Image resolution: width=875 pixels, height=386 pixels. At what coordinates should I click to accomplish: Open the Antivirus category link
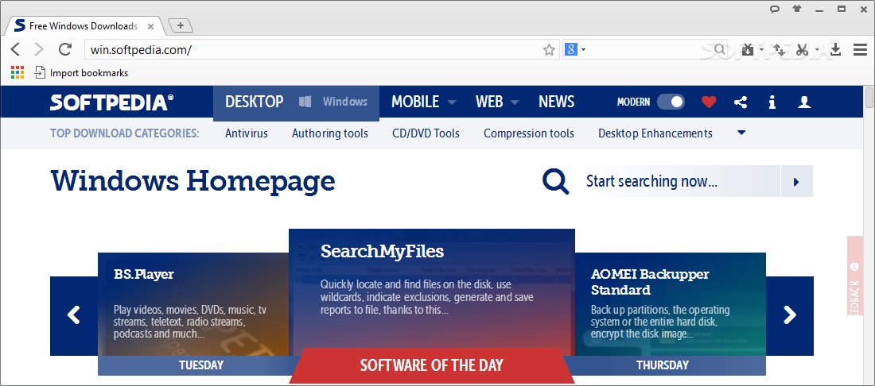[x=247, y=133]
